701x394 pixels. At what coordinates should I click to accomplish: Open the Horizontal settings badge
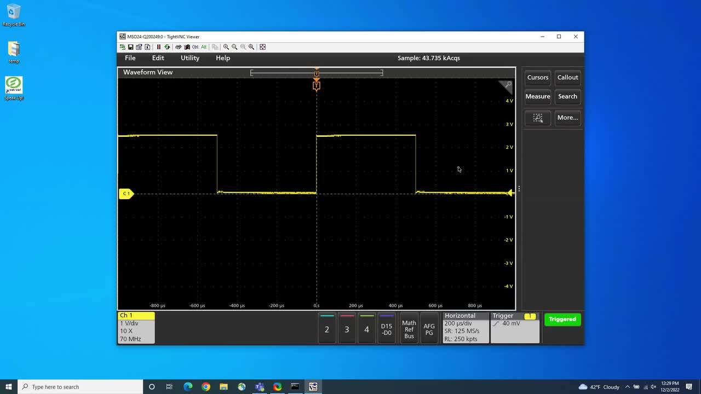coord(465,327)
